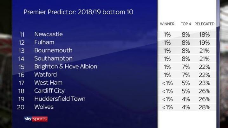The image size is (228, 128).
Task: Click the Premier Predictor title text
Action: tap(78, 12)
